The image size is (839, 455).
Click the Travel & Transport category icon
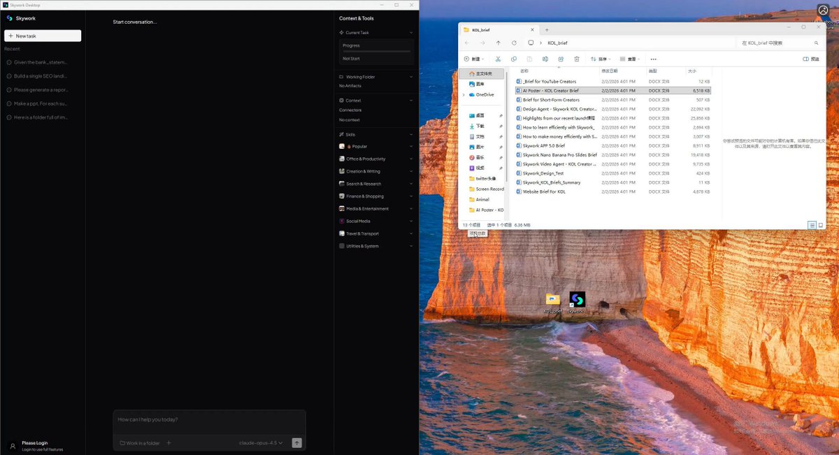[342, 233]
